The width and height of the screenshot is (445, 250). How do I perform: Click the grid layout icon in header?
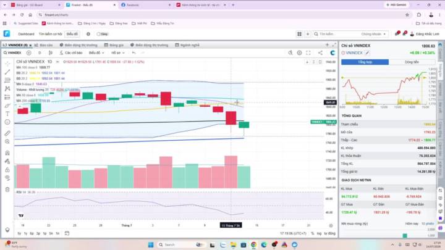pos(299,34)
